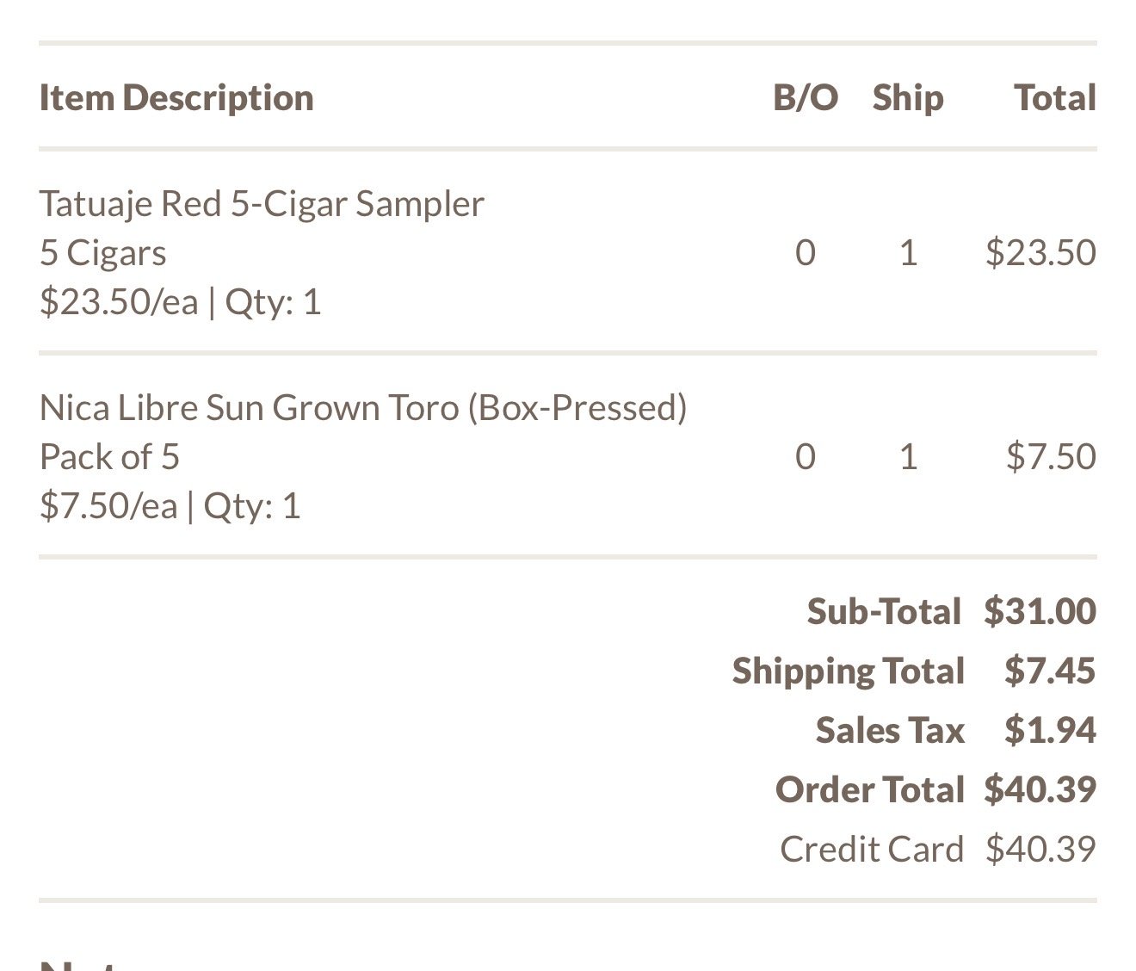This screenshot has height=971, width=1136.
Task: Click the Sub-Total label
Action: click(884, 611)
